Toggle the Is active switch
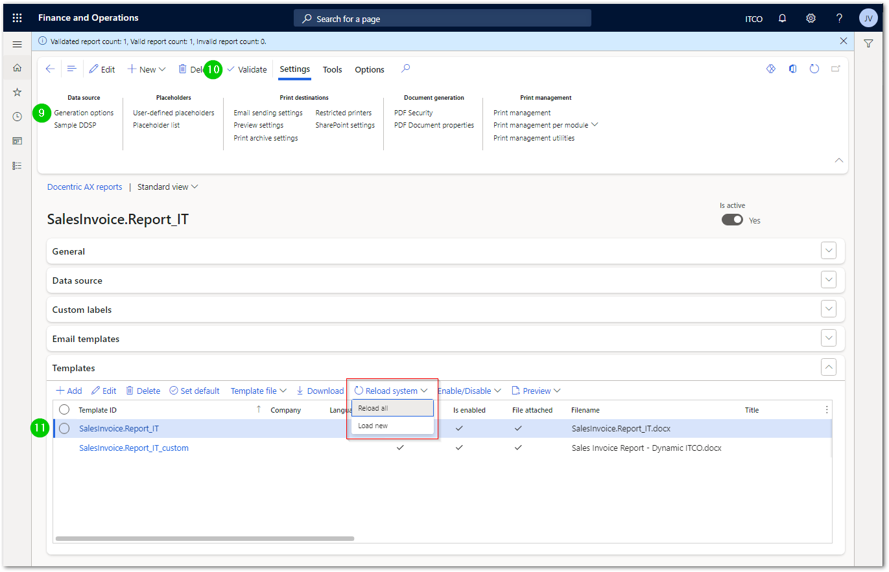 (x=732, y=220)
